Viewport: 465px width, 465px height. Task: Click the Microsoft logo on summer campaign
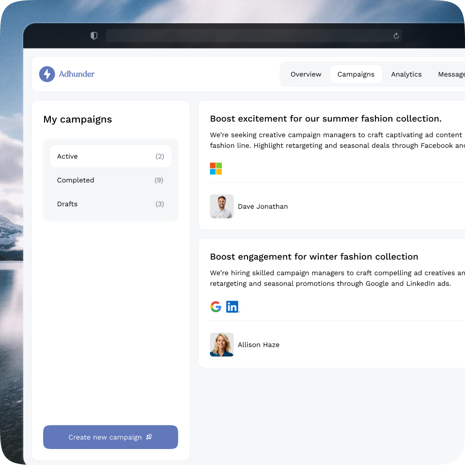[x=216, y=169]
